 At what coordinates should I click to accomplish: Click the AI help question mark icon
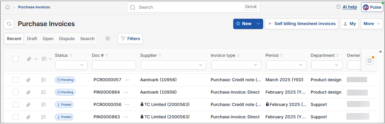(338, 7)
